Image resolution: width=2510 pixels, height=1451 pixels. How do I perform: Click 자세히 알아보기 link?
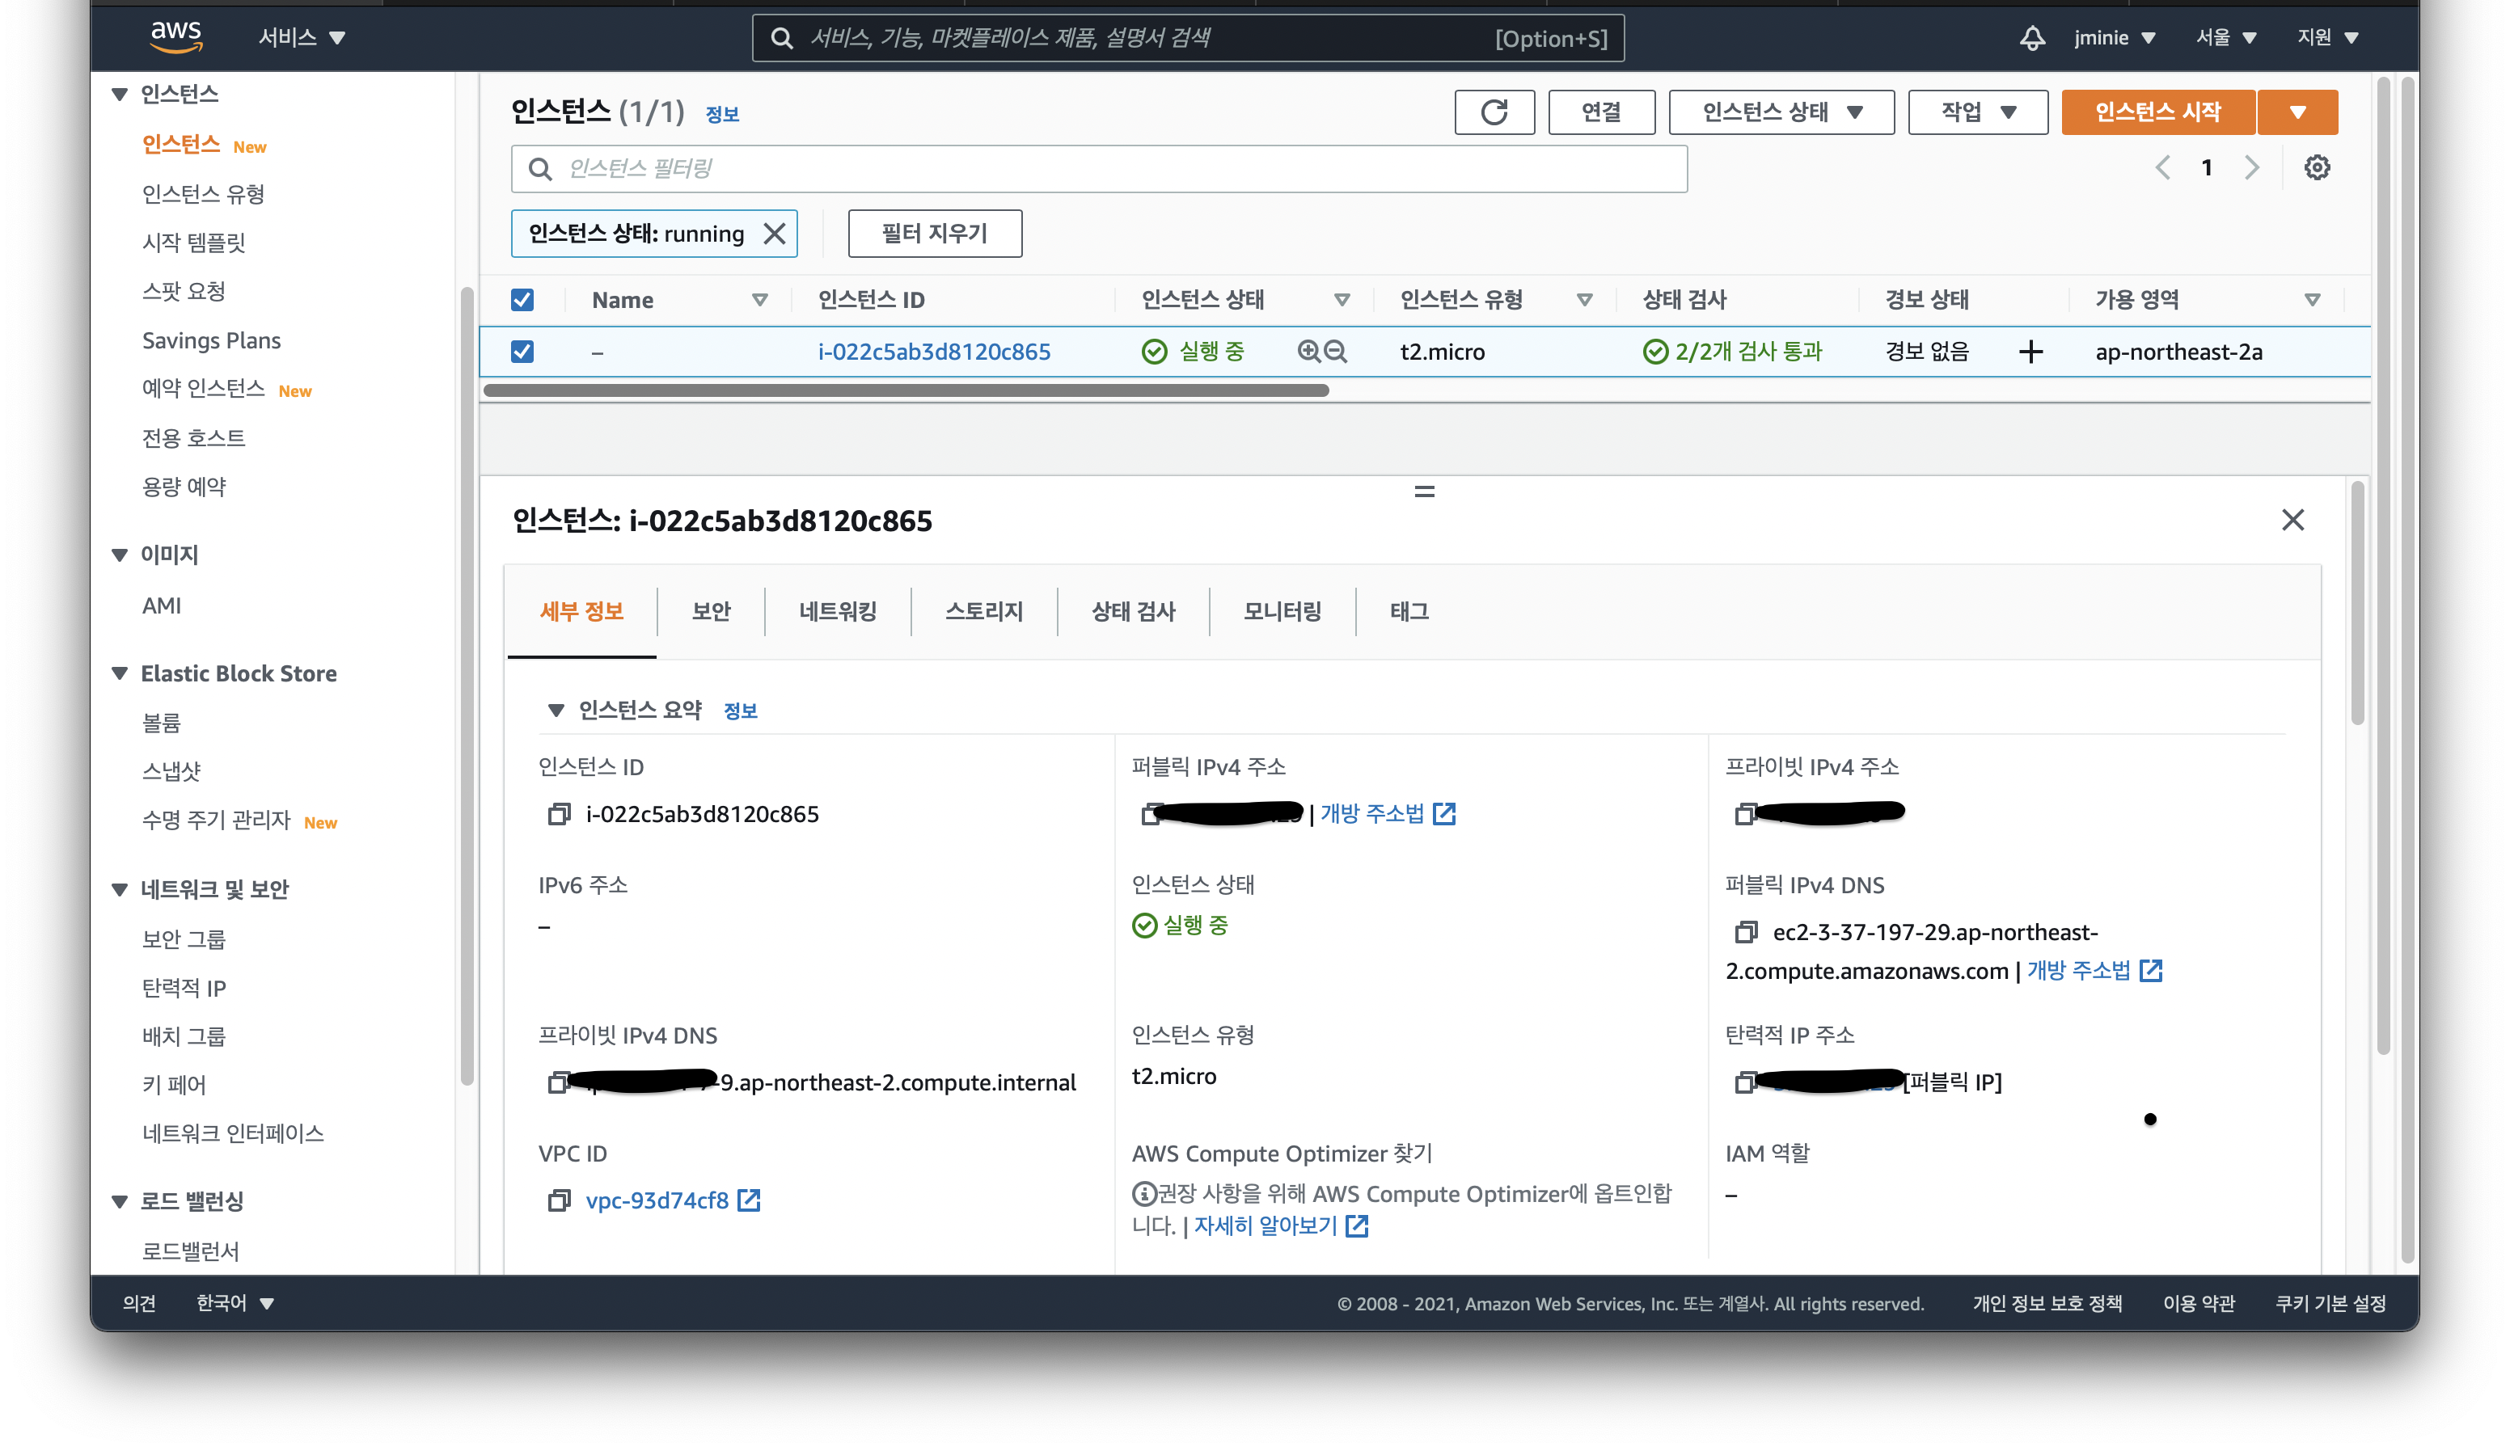pyautogui.click(x=1265, y=1226)
